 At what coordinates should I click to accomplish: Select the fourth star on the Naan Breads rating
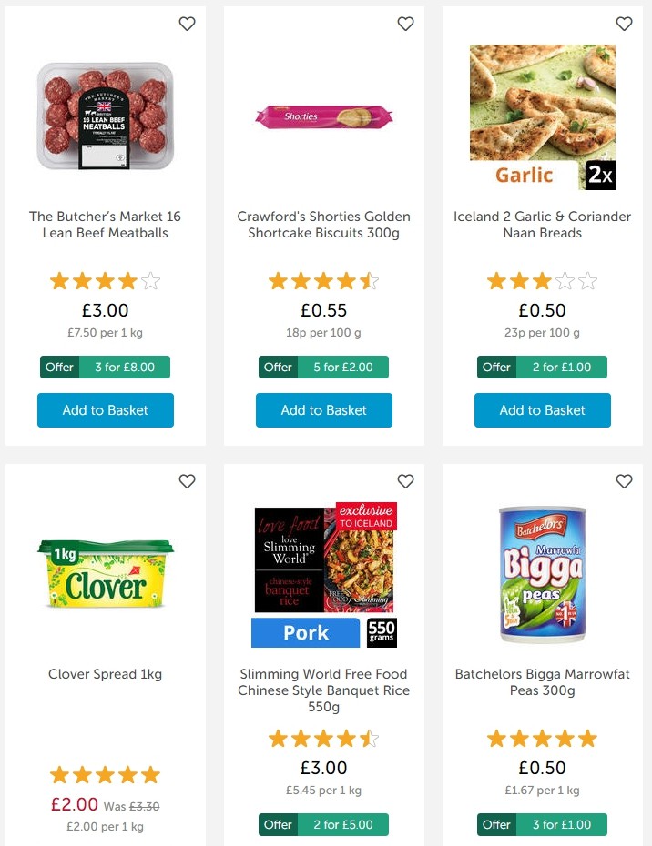point(566,282)
